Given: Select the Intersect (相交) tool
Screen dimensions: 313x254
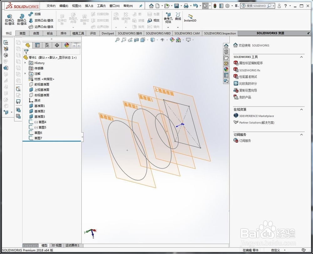Looking at the screenshot, I should tap(153, 20).
